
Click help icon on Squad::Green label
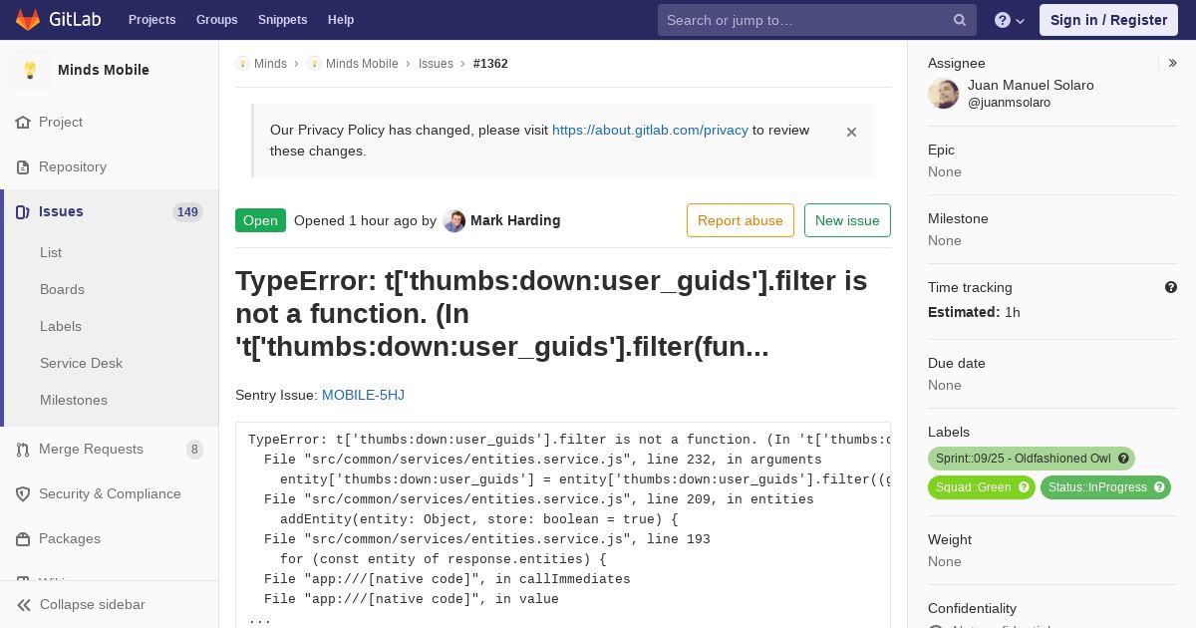1024,487
